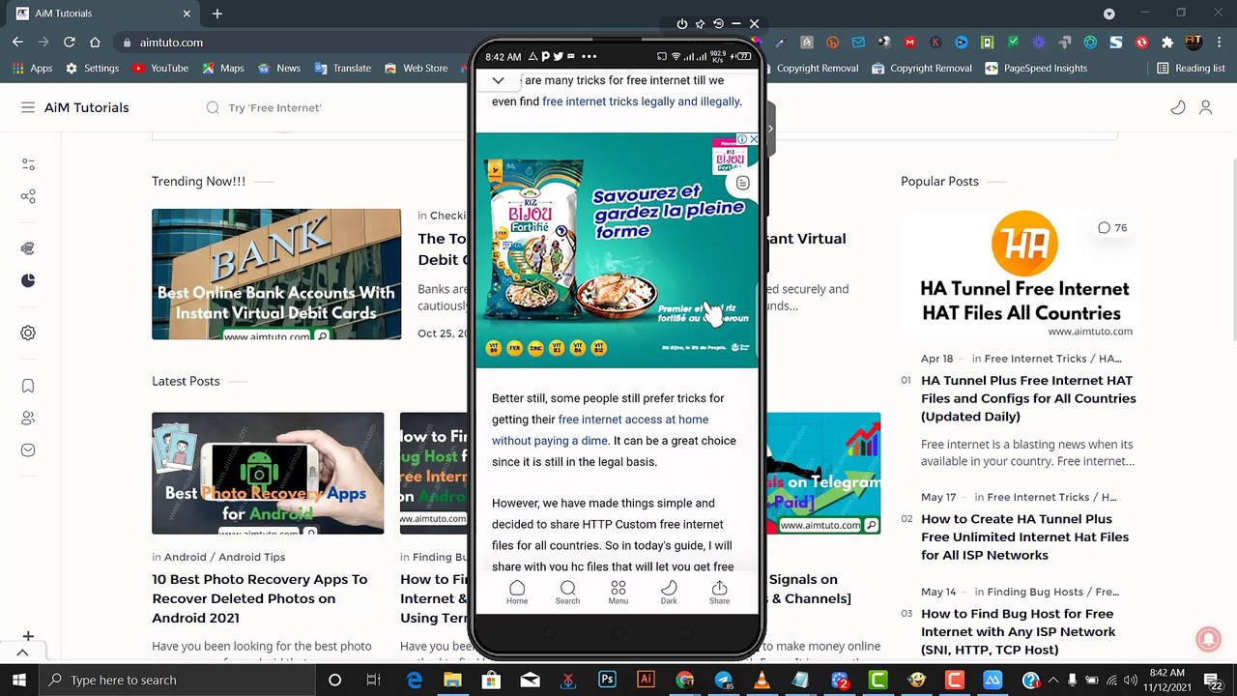Open Telegram from the taskbar

(x=723, y=680)
